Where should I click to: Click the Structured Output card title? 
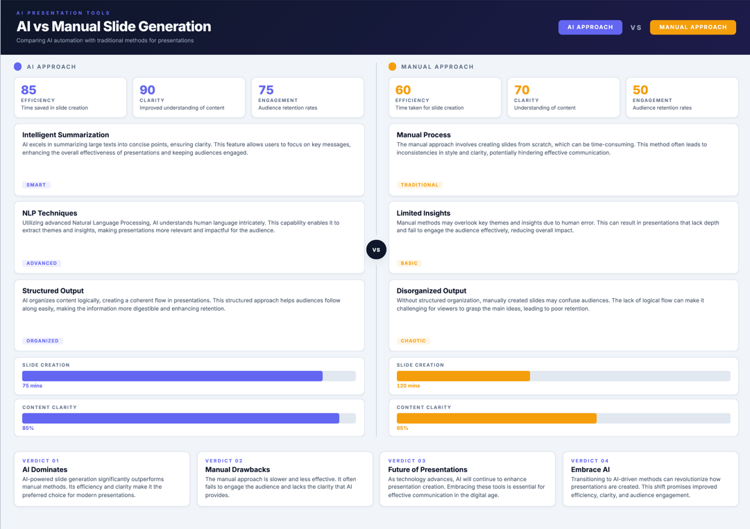pyautogui.click(x=53, y=291)
